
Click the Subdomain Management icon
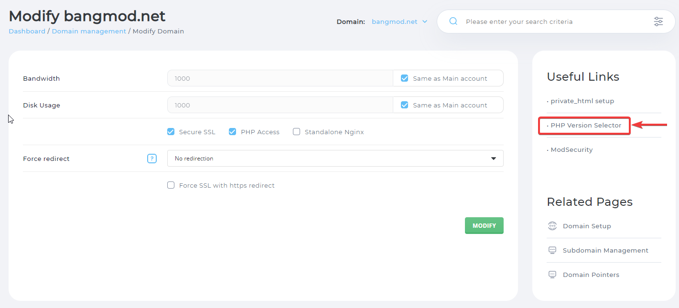tap(552, 250)
